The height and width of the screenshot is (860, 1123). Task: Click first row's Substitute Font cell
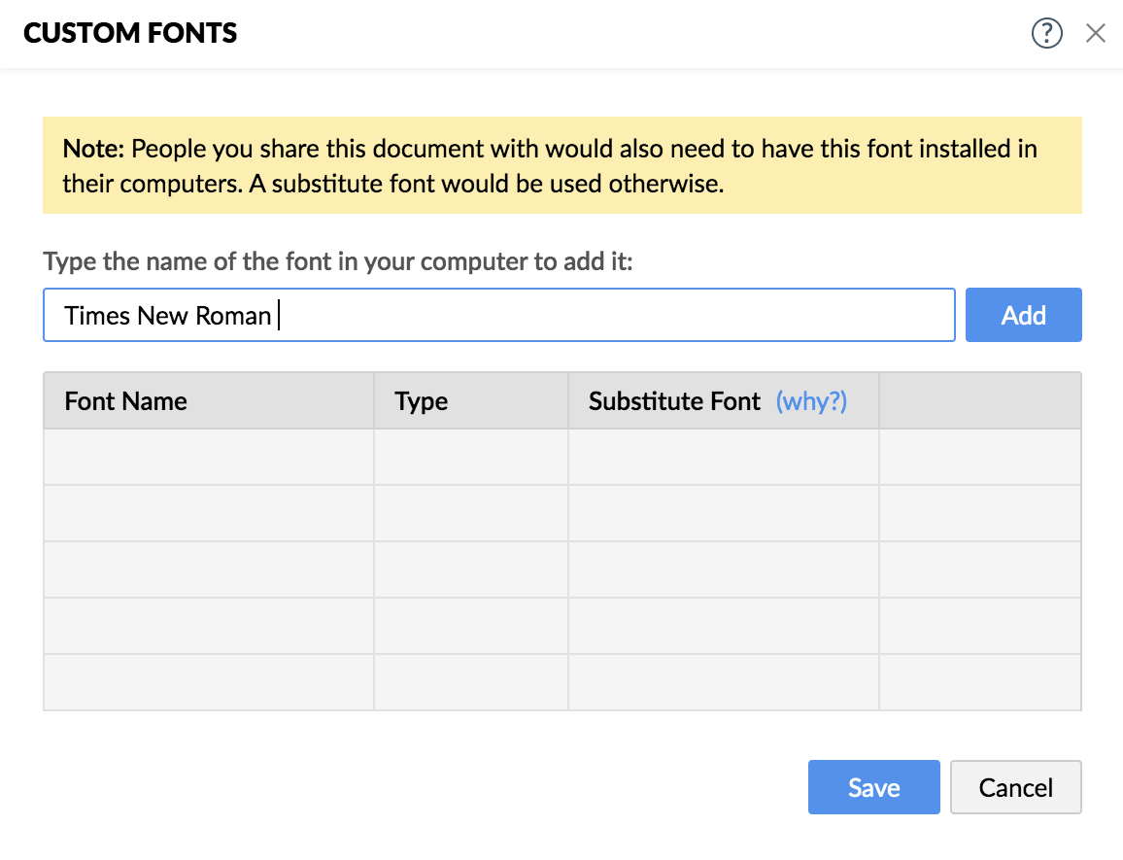(x=723, y=457)
